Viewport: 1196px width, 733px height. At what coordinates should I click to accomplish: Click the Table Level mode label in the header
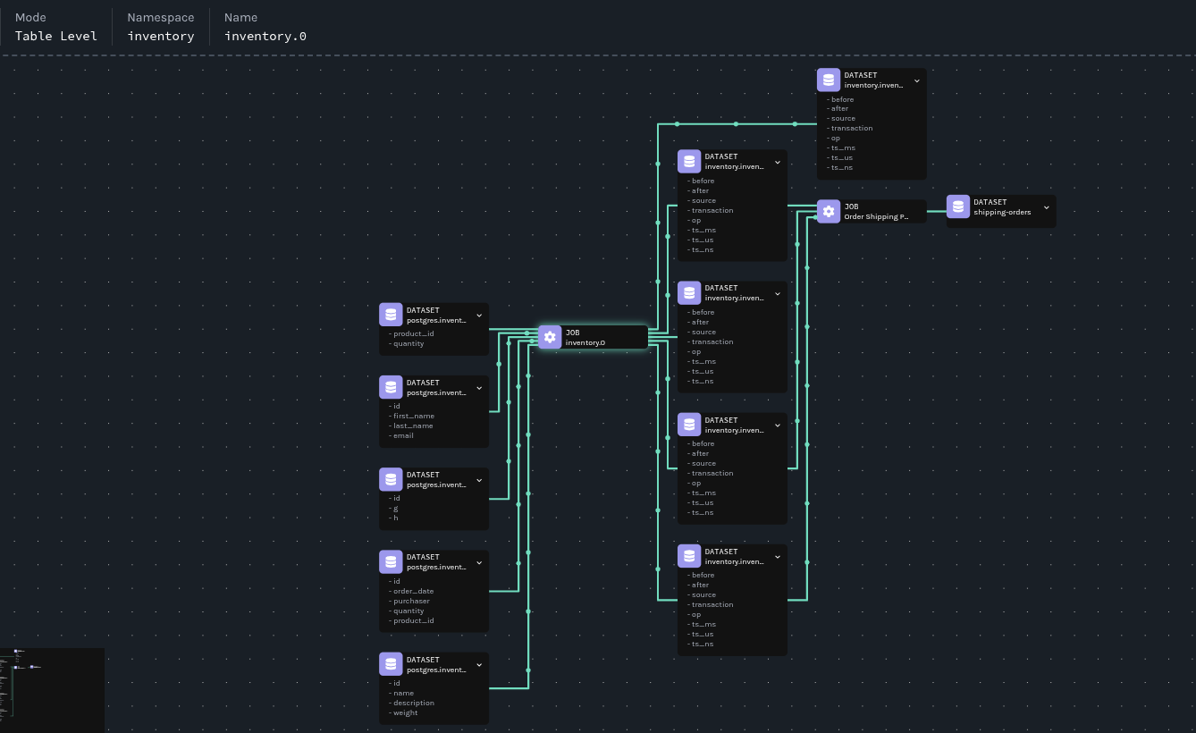55,36
